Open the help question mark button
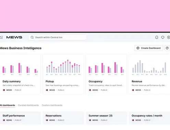The height and width of the screenshot is (130, 170). click(167, 48)
